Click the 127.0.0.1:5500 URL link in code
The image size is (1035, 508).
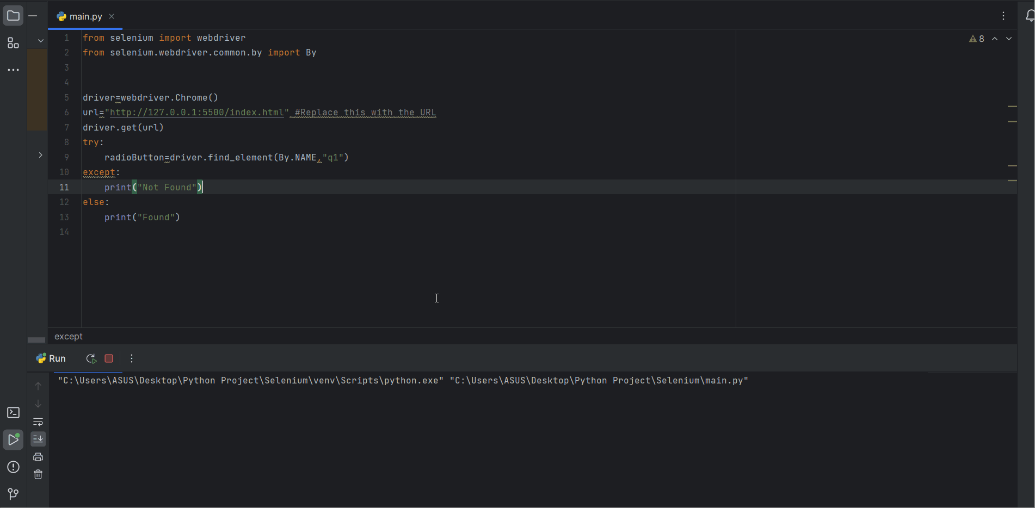pos(197,113)
